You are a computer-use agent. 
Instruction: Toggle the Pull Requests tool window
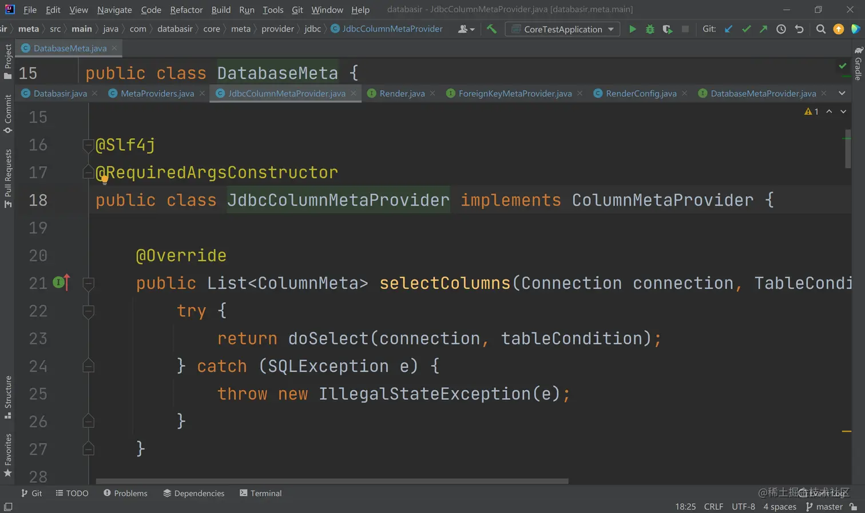pyautogui.click(x=8, y=178)
